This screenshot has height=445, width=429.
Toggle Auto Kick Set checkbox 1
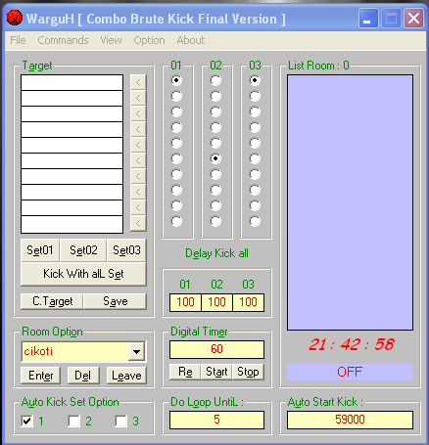(x=27, y=421)
